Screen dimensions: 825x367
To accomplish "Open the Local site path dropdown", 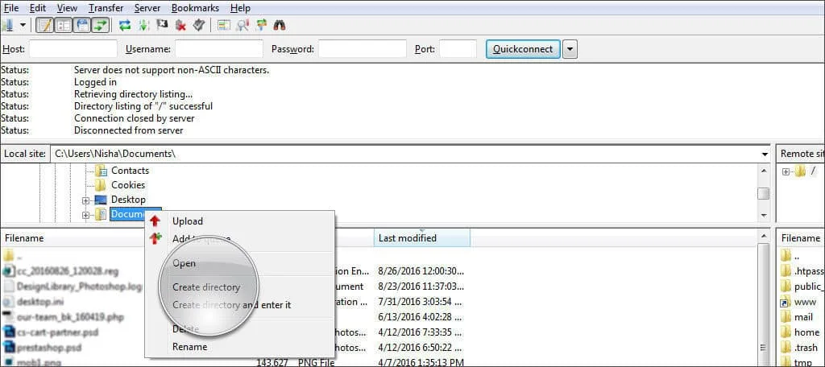I will pyautogui.click(x=765, y=154).
